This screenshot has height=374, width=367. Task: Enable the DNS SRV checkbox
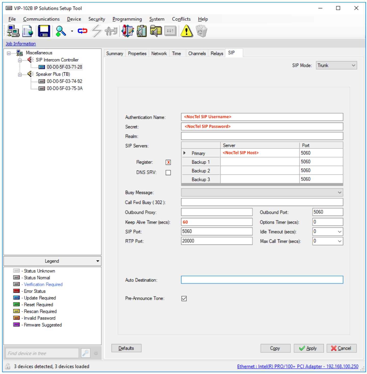pyautogui.click(x=168, y=173)
